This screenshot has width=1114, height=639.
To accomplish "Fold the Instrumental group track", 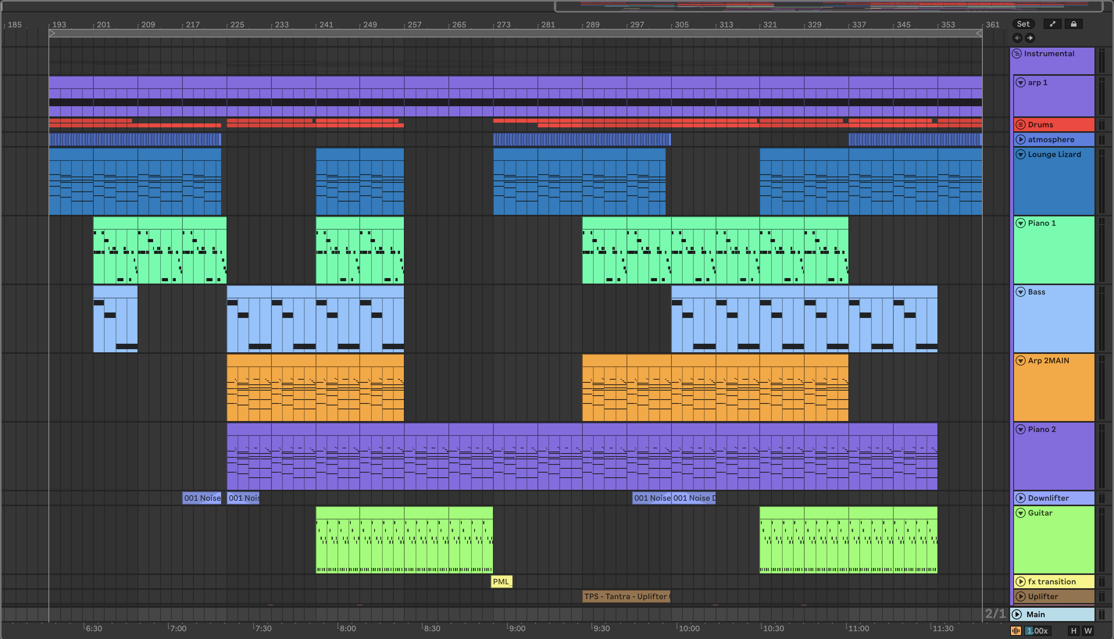I will click(x=1017, y=54).
